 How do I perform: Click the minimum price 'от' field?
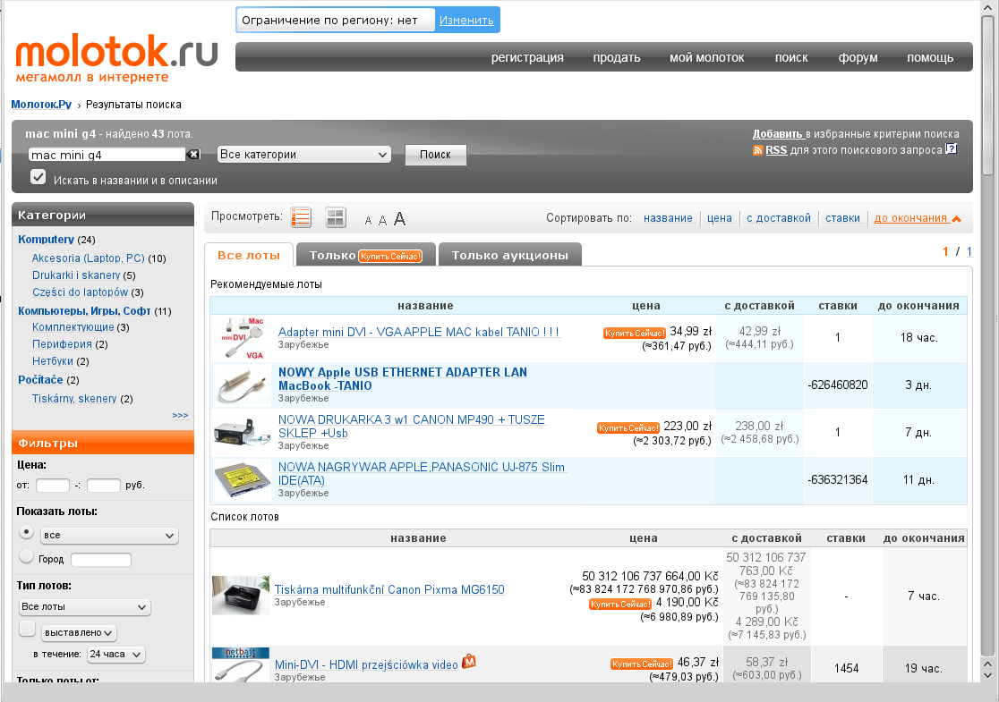(52, 485)
